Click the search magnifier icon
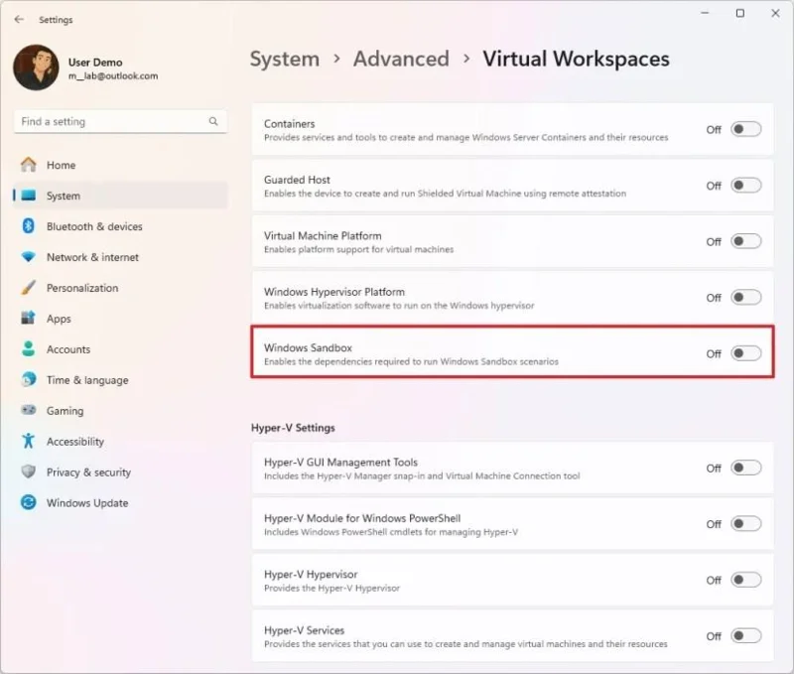 tap(213, 121)
